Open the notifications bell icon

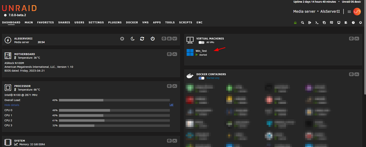click(361, 23)
